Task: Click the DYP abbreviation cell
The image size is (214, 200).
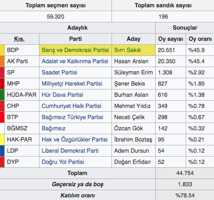Action: tap(22, 162)
